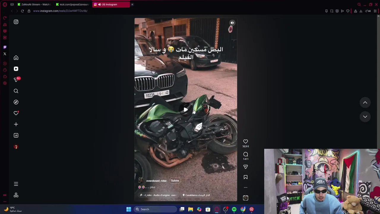Switch to the ZaNouNi Stream tab

point(34,4)
